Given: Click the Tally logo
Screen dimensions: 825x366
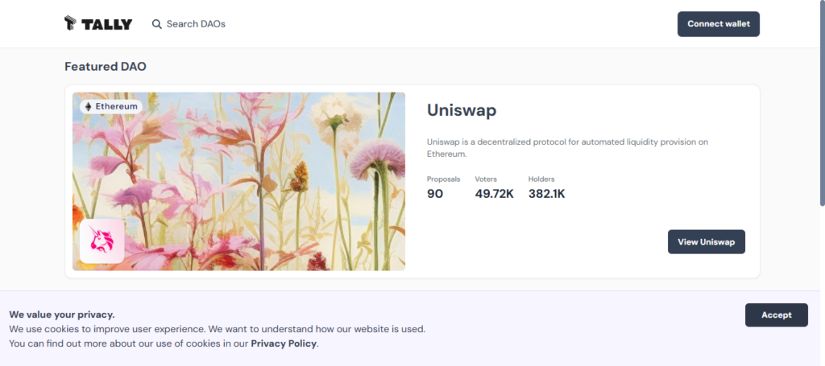Looking at the screenshot, I should [x=98, y=23].
